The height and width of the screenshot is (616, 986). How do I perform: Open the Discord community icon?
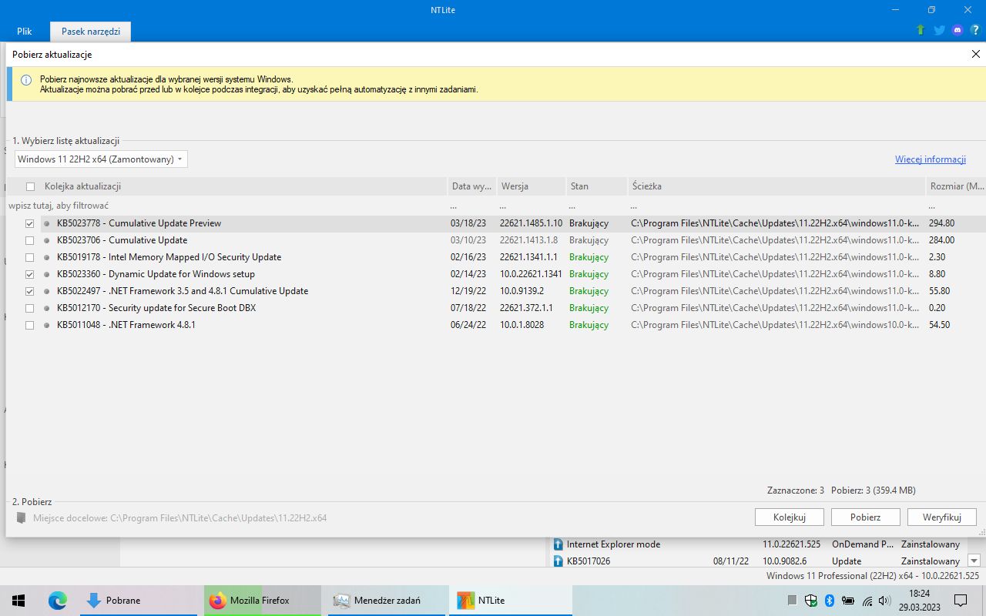pyautogui.click(x=957, y=29)
